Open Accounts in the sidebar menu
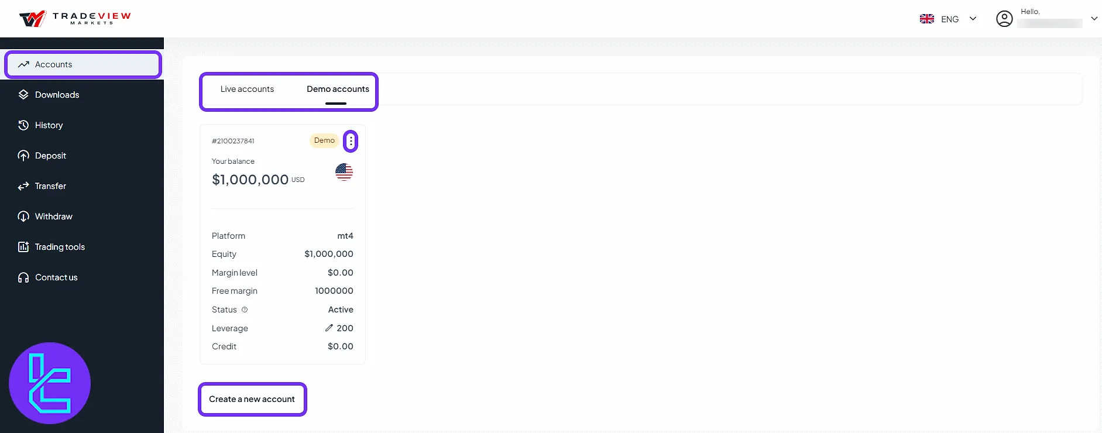1102x433 pixels. [83, 64]
